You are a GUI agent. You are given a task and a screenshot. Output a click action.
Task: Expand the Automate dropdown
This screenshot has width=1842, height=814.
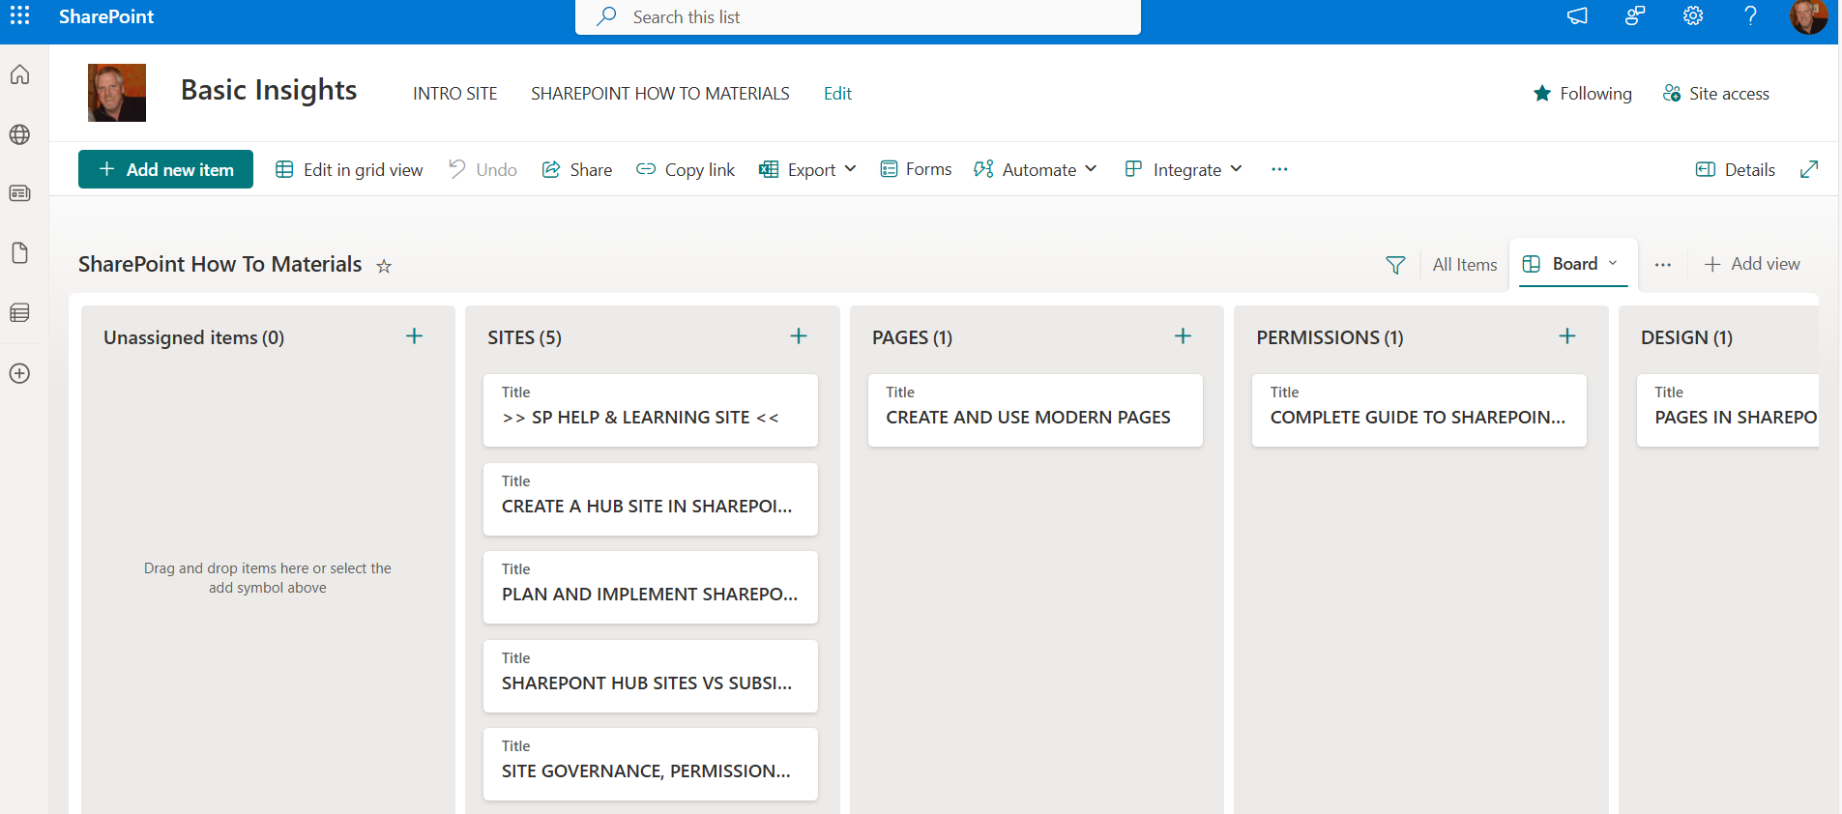(x=1036, y=170)
